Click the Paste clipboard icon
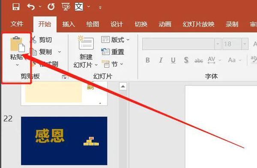 pyautogui.click(x=17, y=44)
